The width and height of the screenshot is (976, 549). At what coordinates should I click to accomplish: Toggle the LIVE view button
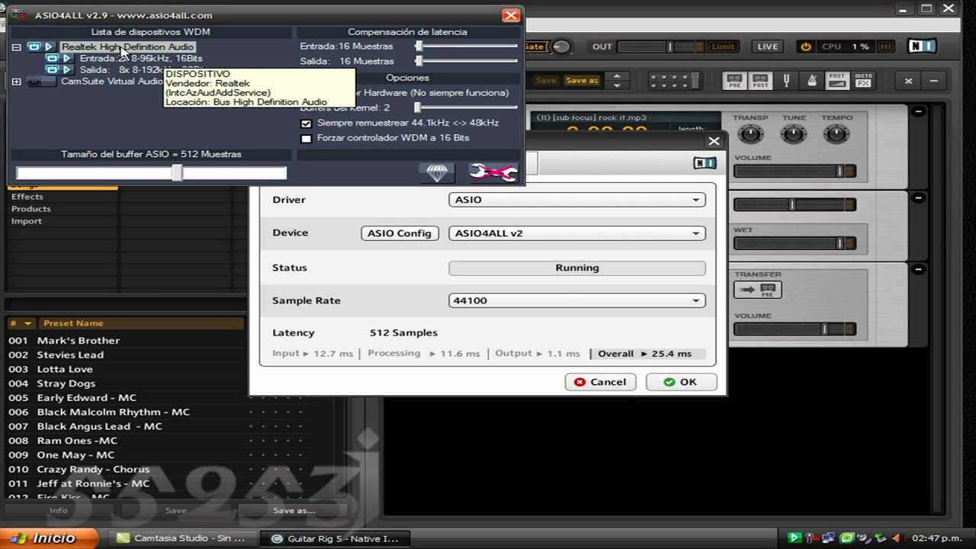tap(768, 47)
